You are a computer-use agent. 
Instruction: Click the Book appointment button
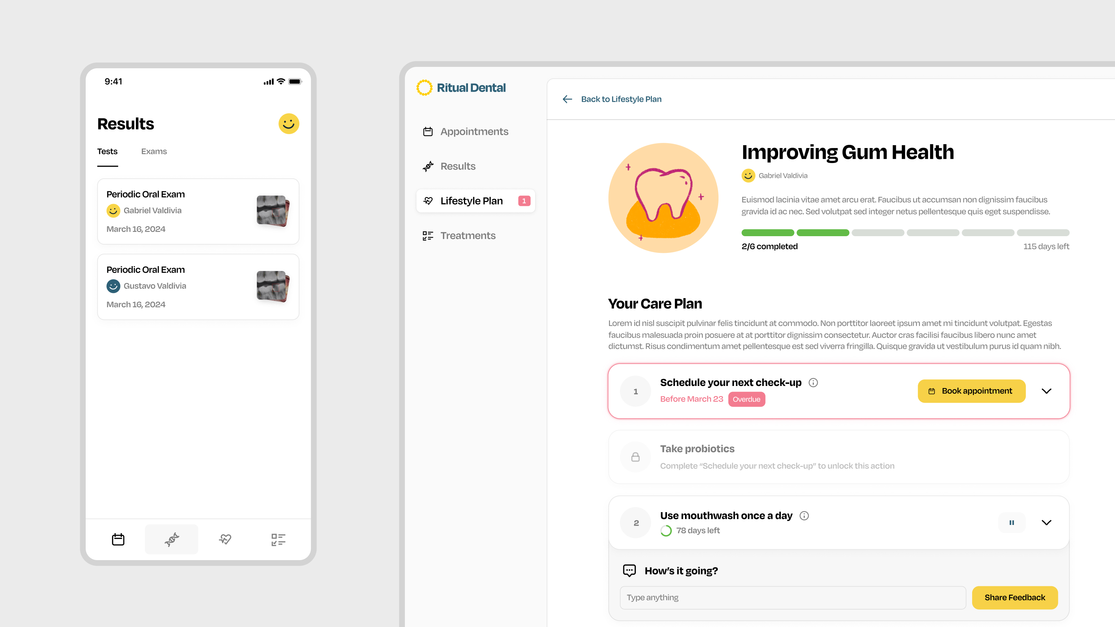click(971, 390)
